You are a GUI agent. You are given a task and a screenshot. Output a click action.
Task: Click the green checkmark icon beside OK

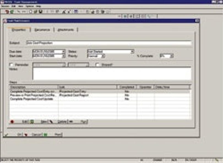click(x=7, y=135)
